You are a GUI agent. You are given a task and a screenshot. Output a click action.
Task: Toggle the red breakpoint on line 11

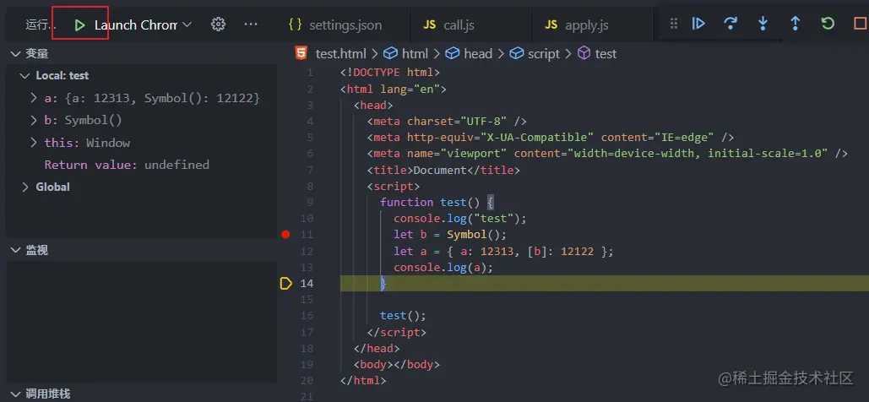(285, 235)
